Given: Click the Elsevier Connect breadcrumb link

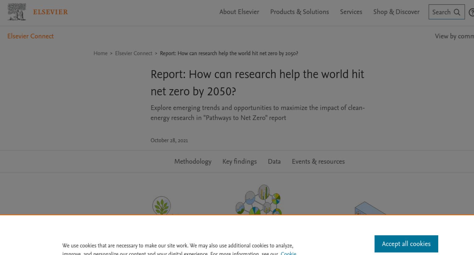Looking at the screenshot, I should [x=134, y=53].
